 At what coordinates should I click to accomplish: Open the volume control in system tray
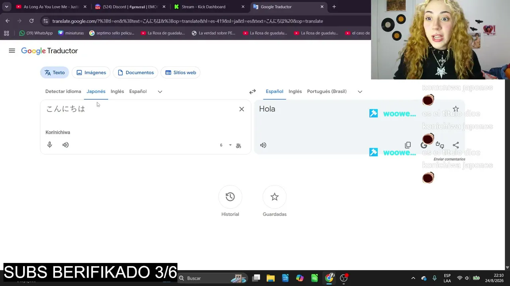click(467, 278)
